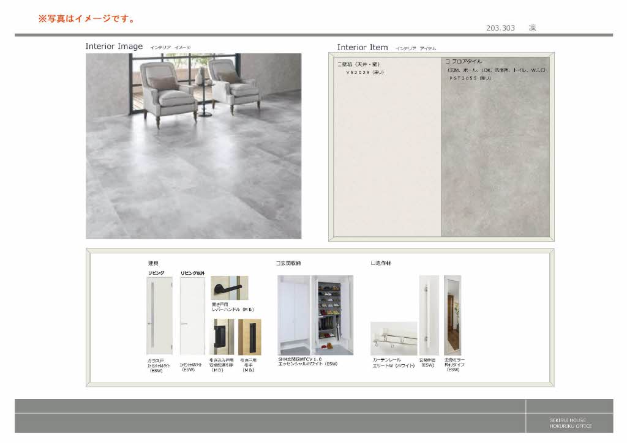This screenshot has width=627, height=443.
Task: Click the plain white door under リビング以外
Action: coord(192,316)
